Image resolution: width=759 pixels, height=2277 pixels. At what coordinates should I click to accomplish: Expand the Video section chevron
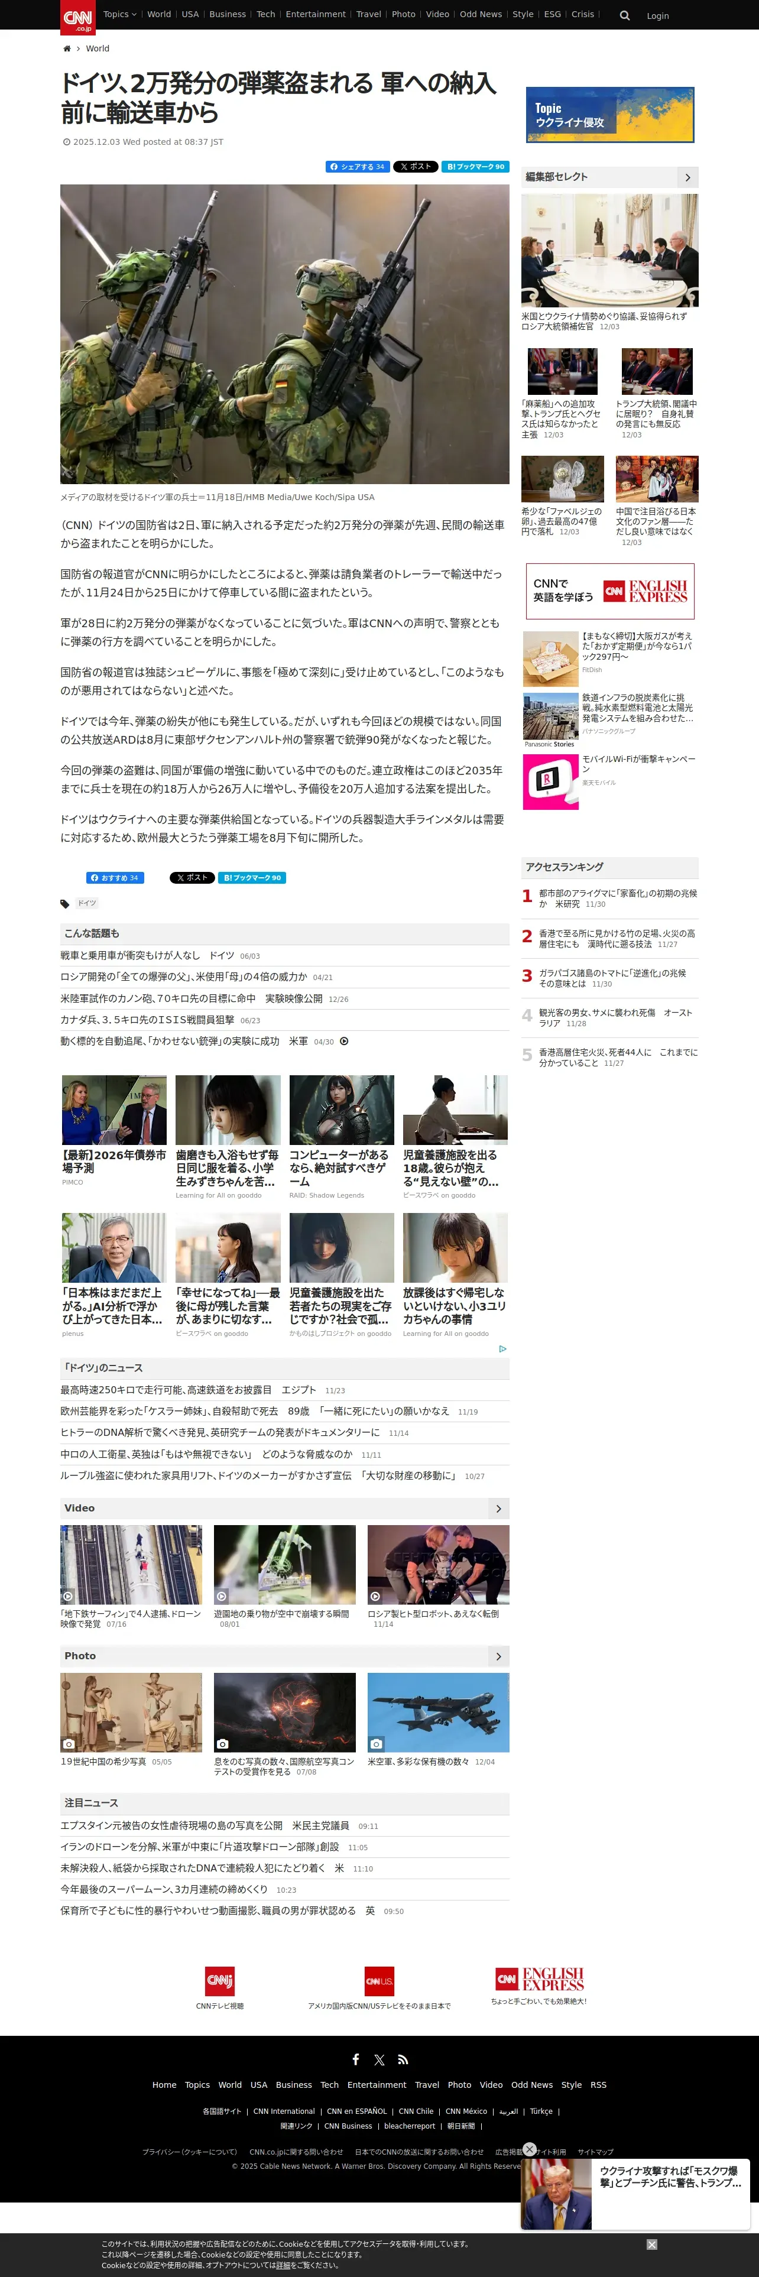tap(498, 1509)
